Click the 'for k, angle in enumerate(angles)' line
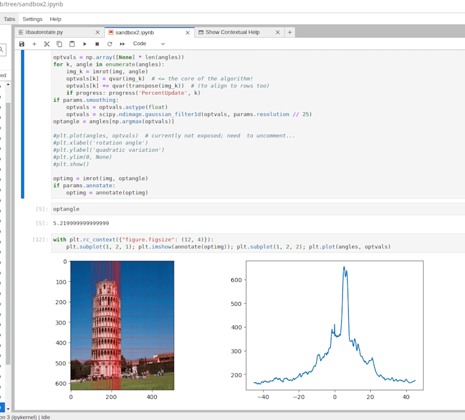The width and height of the screenshot is (465, 420). point(109,65)
